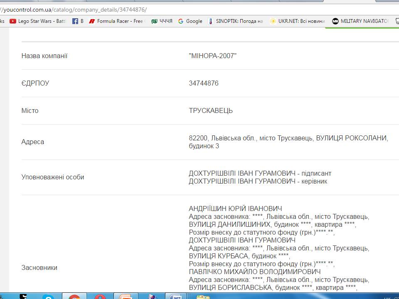
Task: Open the ЧЧЧЯ bookmark
Action: (x=162, y=21)
